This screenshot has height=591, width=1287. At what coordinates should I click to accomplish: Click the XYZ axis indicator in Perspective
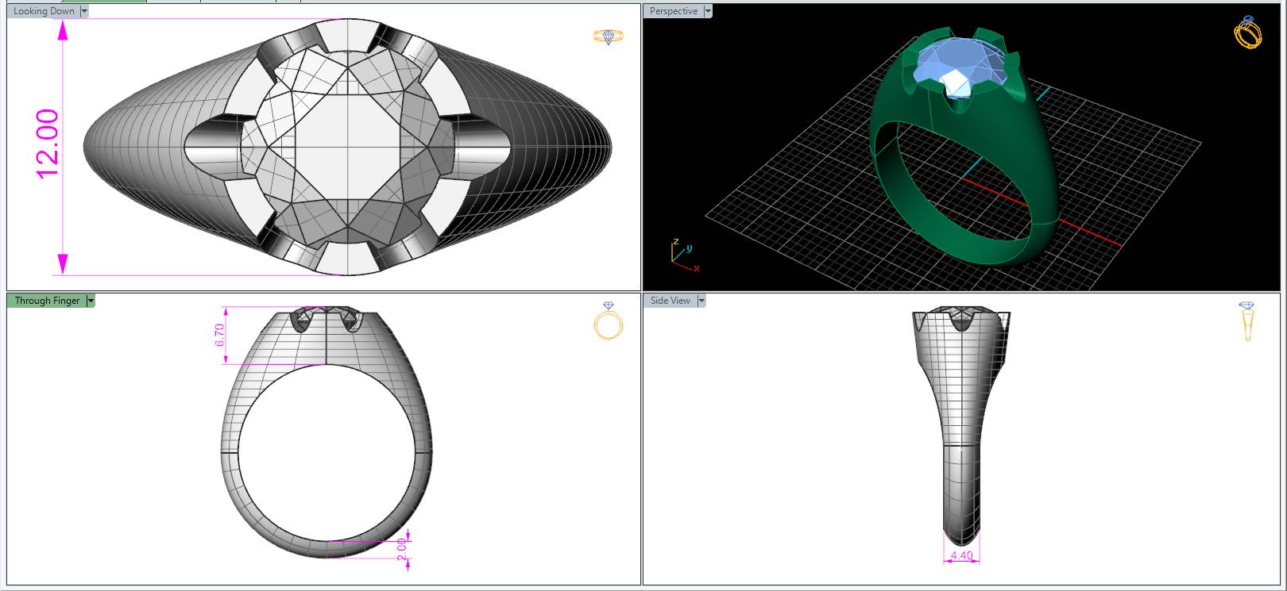(x=684, y=255)
